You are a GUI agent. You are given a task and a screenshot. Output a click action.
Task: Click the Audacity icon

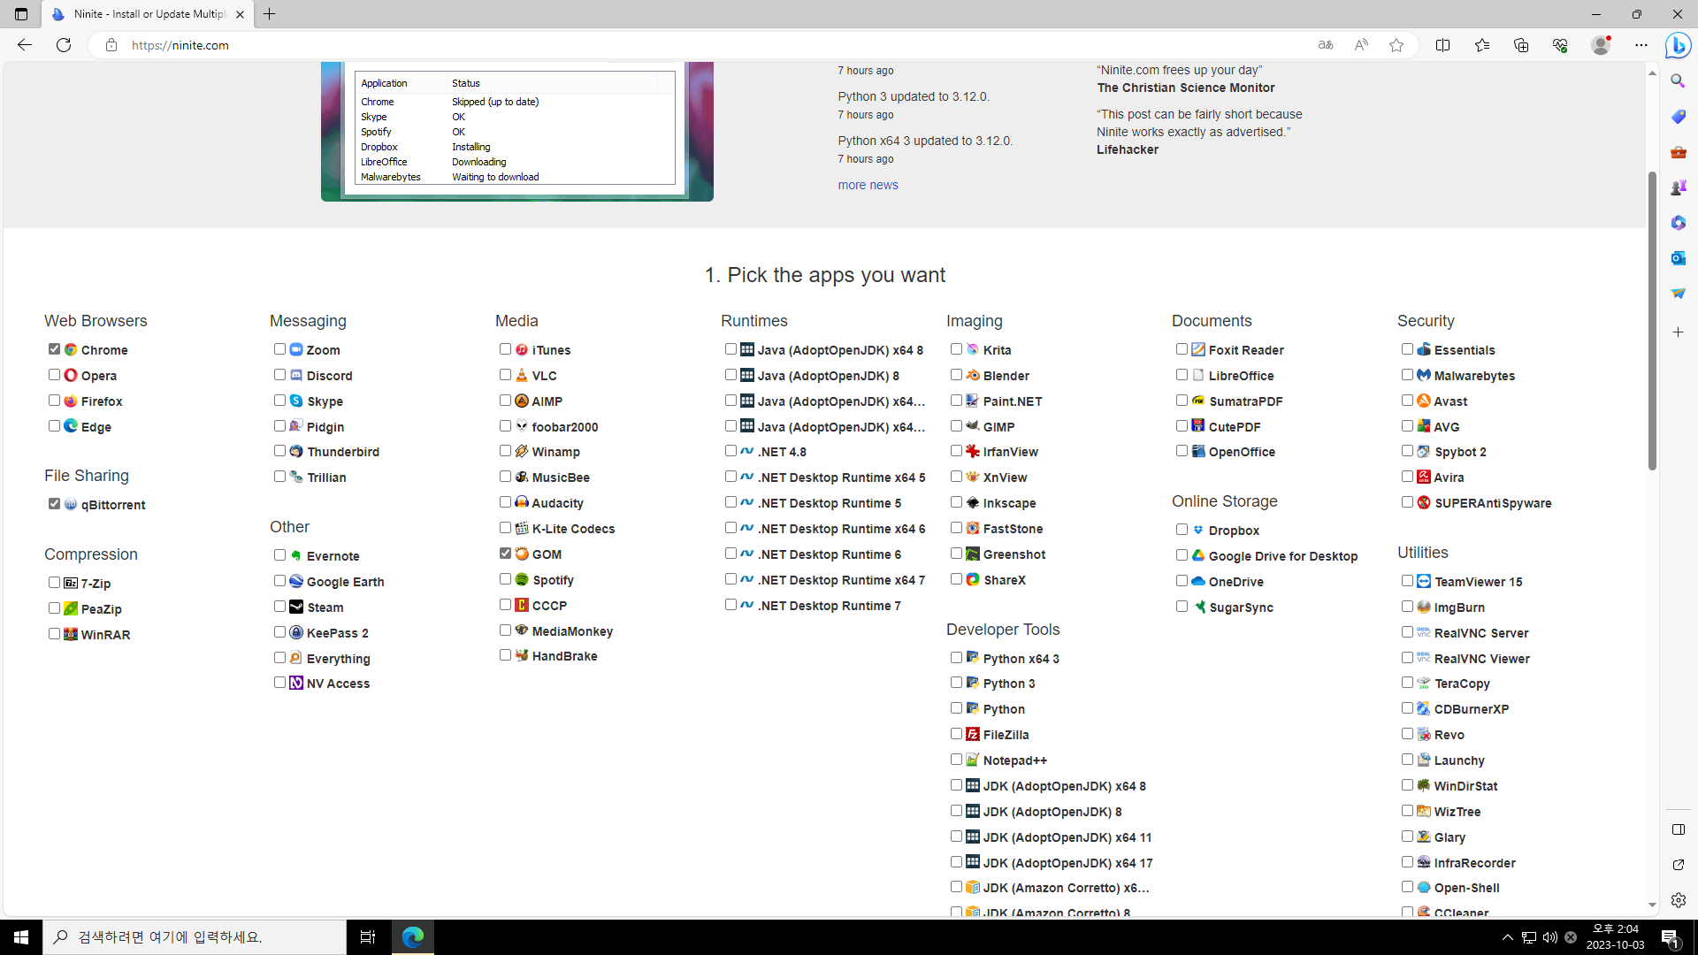pos(522,503)
